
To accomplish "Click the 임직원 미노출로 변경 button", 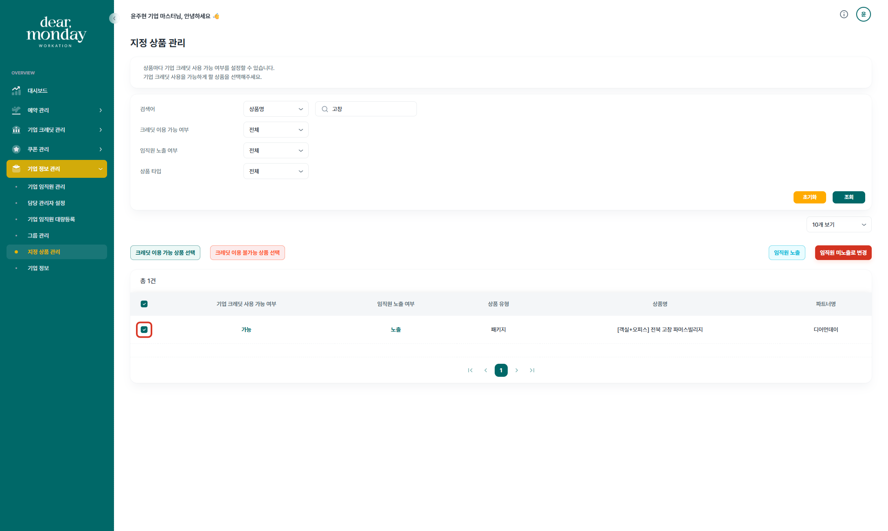I will (x=843, y=253).
